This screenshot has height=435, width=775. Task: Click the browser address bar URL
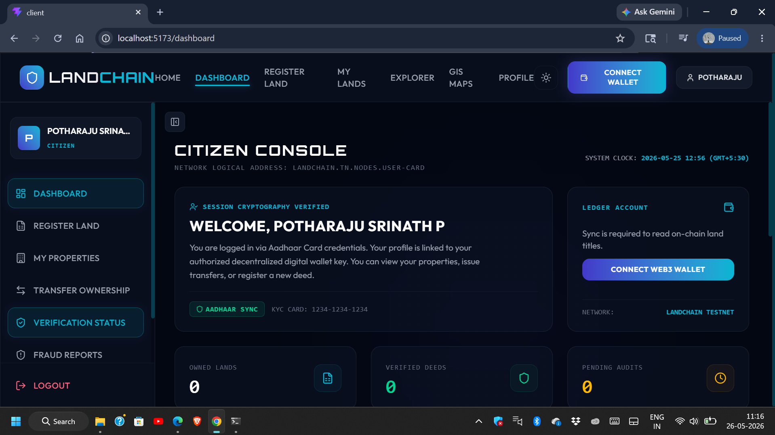(x=166, y=38)
